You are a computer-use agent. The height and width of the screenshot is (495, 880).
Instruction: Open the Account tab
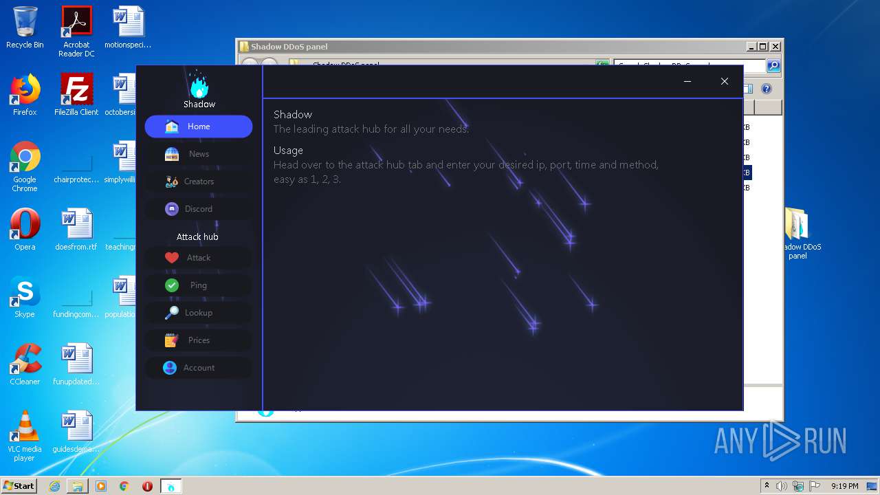(198, 368)
